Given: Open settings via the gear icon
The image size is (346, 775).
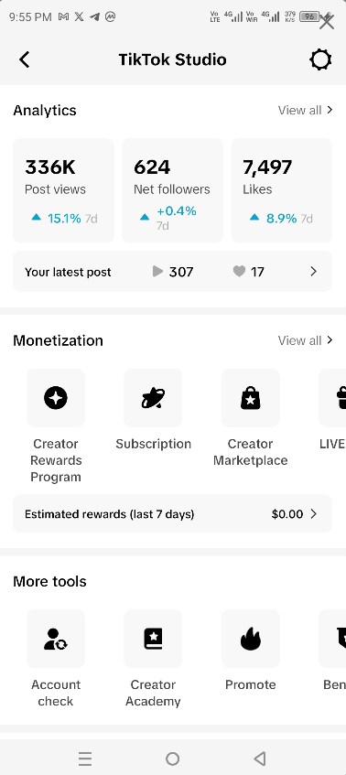Looking at the screenshot, I should 320,60.
